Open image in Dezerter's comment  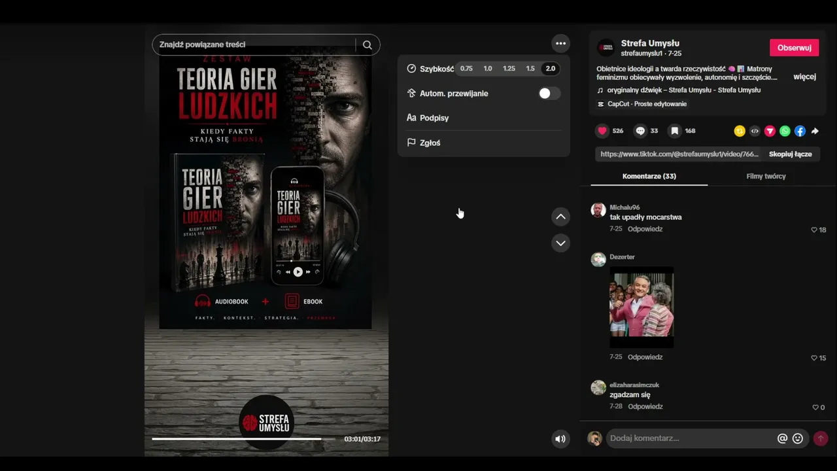point(641,307)
